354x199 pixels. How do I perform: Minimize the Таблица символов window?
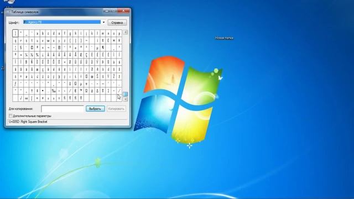pyautogui.click(x=107, y=11)
